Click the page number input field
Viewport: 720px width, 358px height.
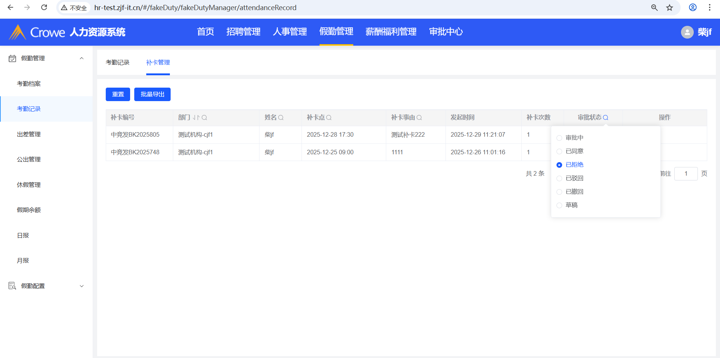(685, 174)
